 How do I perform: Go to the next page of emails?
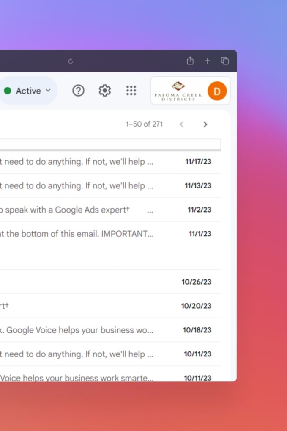pyautogui.click(x=205, y=124)
